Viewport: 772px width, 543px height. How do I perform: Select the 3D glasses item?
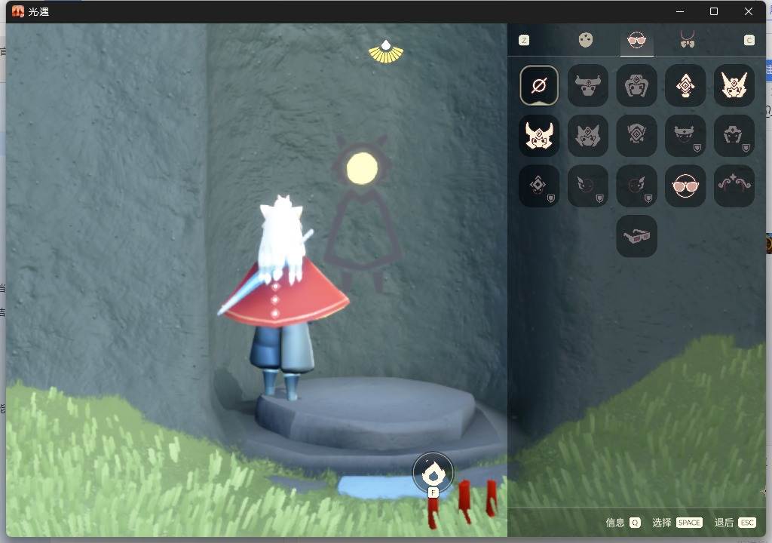click(636, 236)
